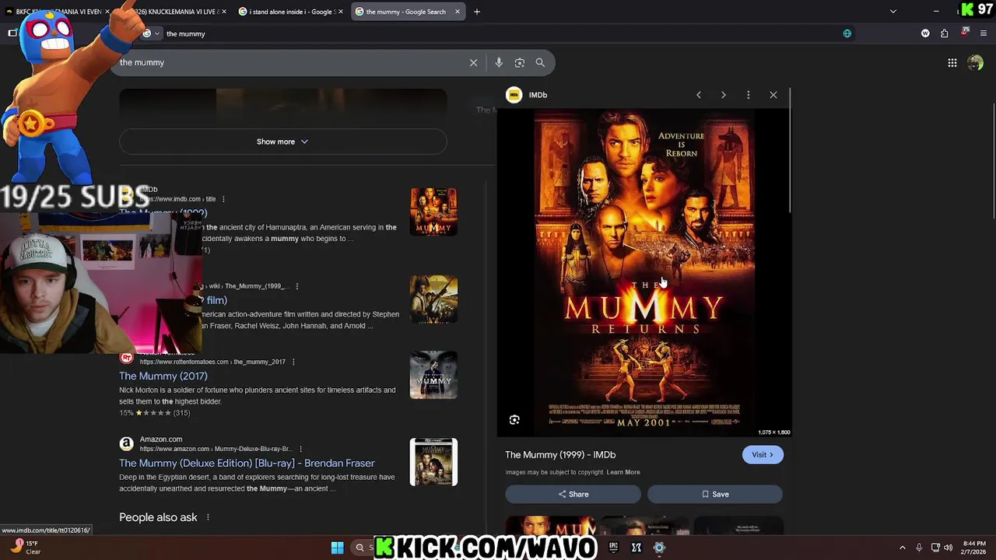The height and width of the screenshot is (560, 996).
Task: Switch to 'i stand alone inside i' tab
Action: tap(288, 12)
